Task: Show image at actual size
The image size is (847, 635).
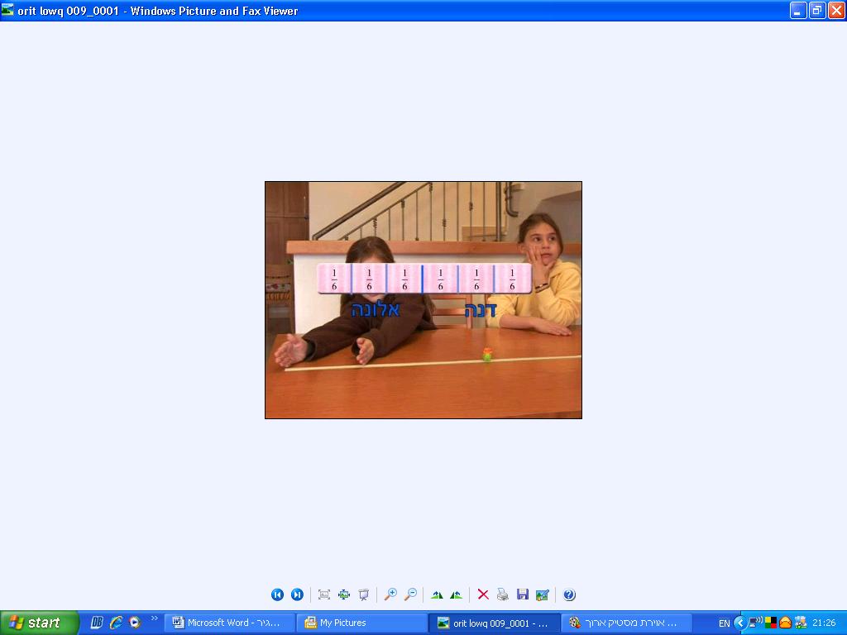Action: [343, 594]
